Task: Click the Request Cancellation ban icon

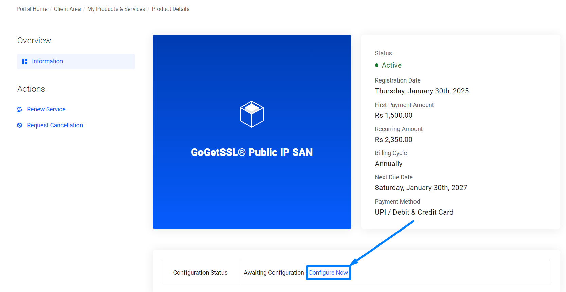Action: [x=20, y=125]
